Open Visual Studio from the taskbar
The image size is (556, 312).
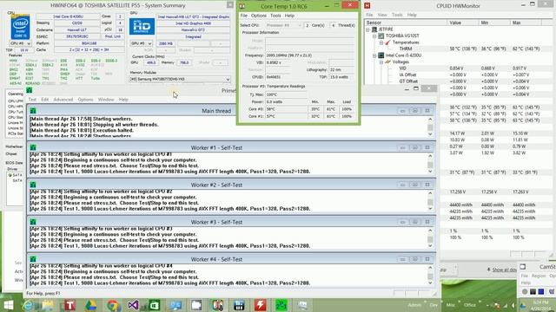click(133, 305)
